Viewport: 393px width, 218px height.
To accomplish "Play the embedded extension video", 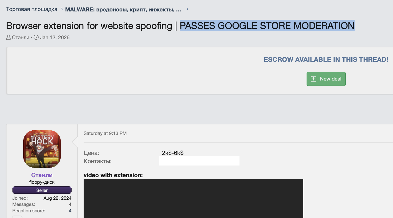I will (194, 199).
